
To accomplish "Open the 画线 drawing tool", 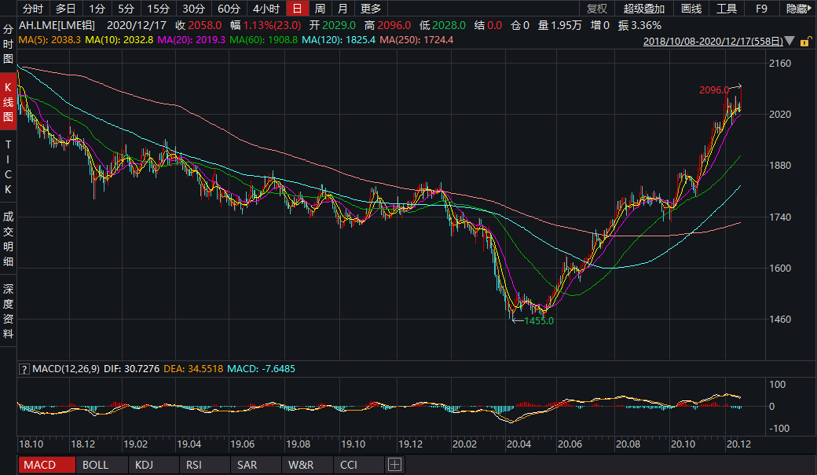I will 691,9.
